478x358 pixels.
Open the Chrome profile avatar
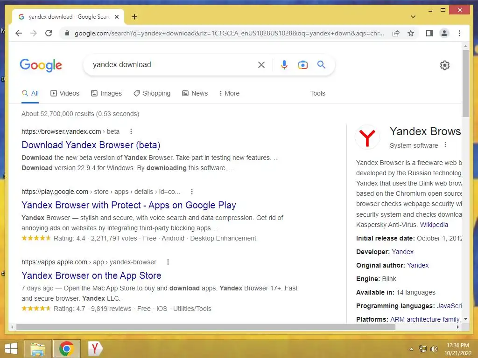[444, 33]
